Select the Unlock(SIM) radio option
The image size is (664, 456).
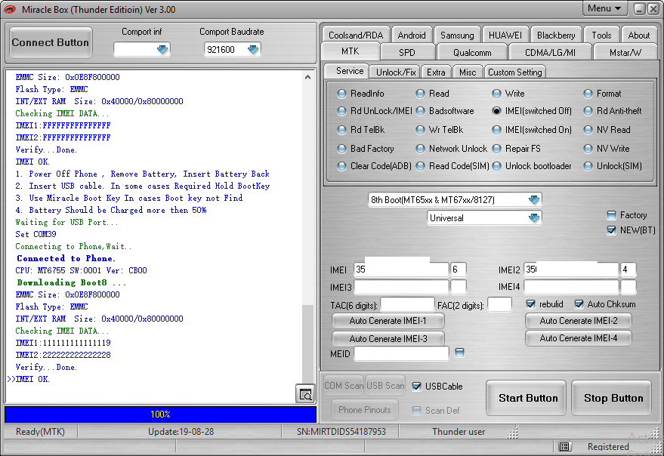(x=588, y=166)
